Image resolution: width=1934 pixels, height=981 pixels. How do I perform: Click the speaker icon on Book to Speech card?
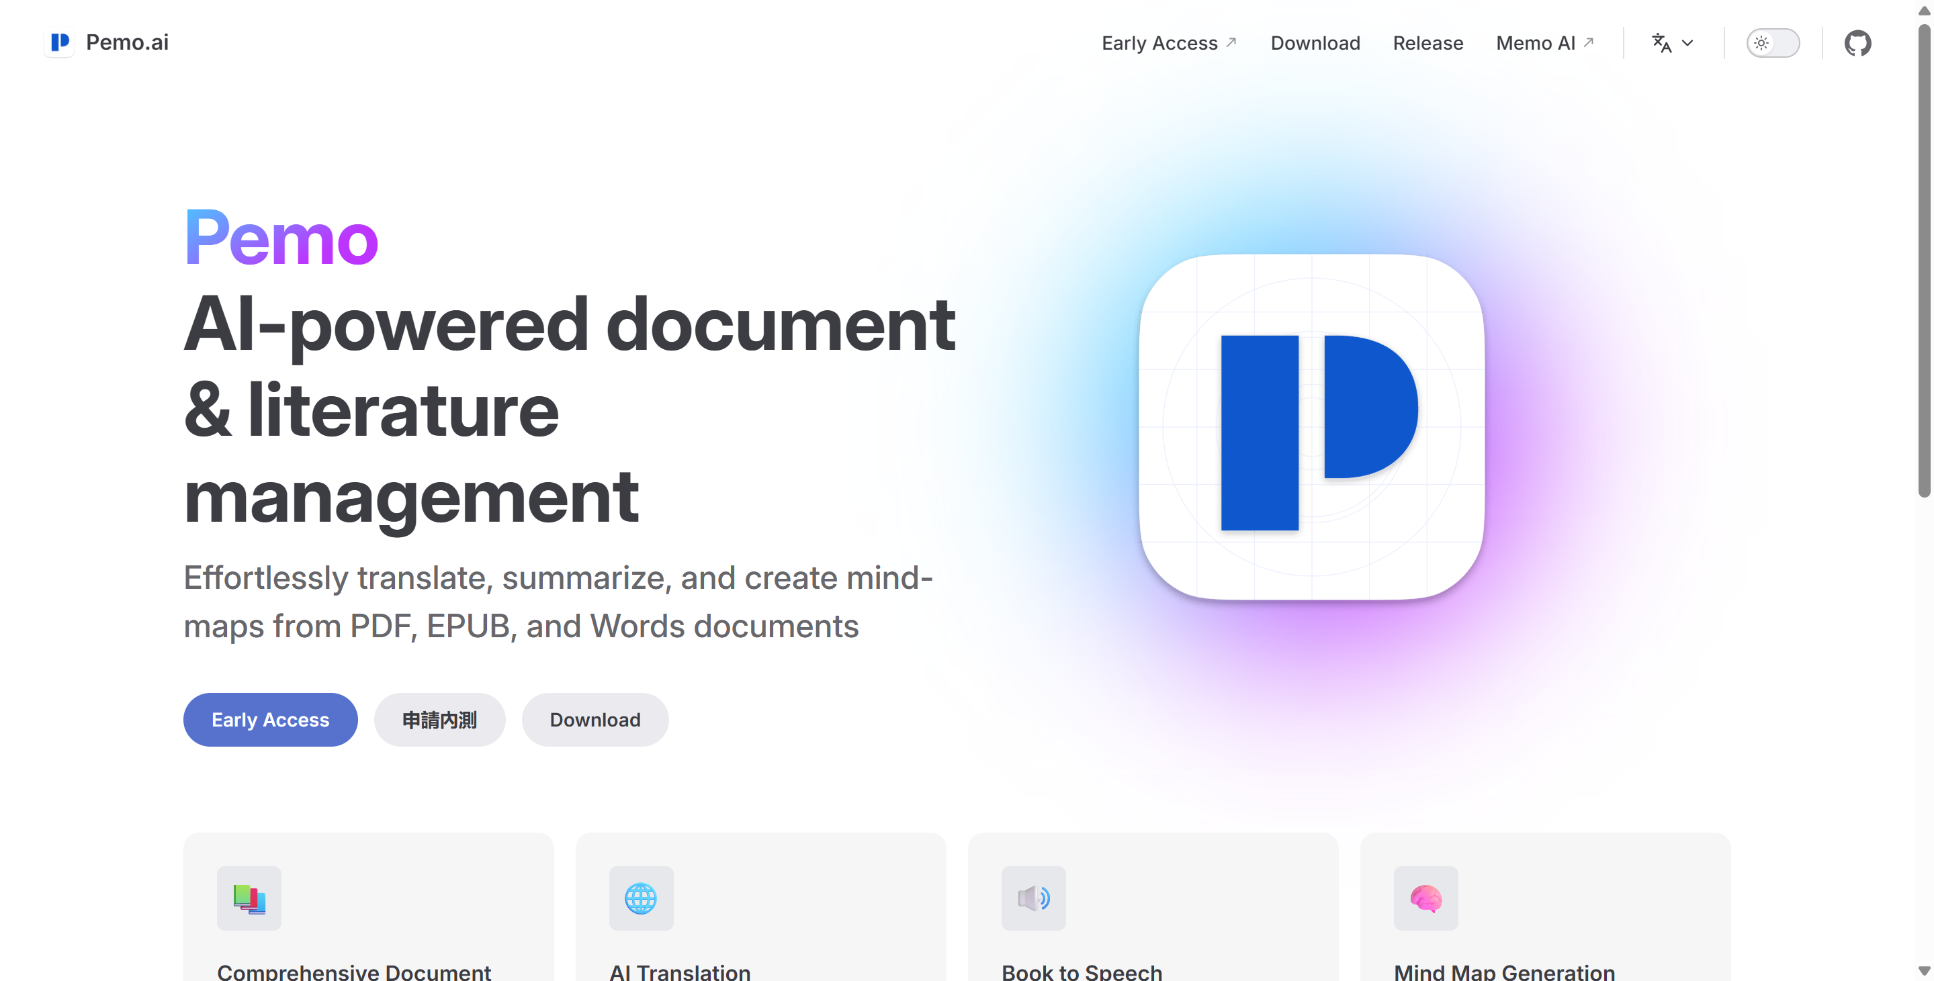(1033, 898)
